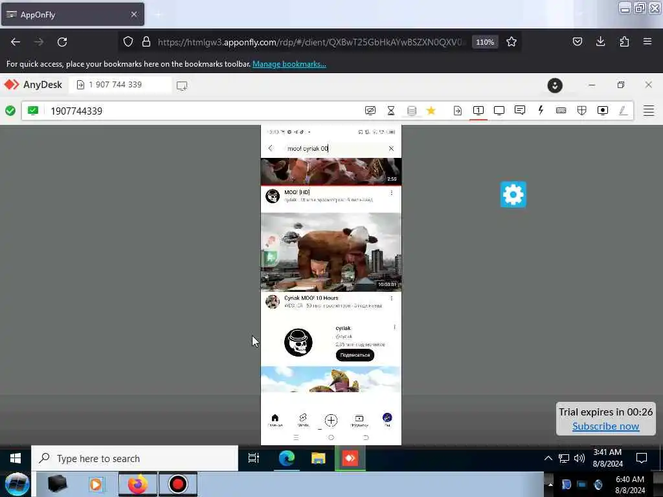Open YouTube profile tab
The height and width of the screenshot is (497, 663).
(x=387, y=419)
